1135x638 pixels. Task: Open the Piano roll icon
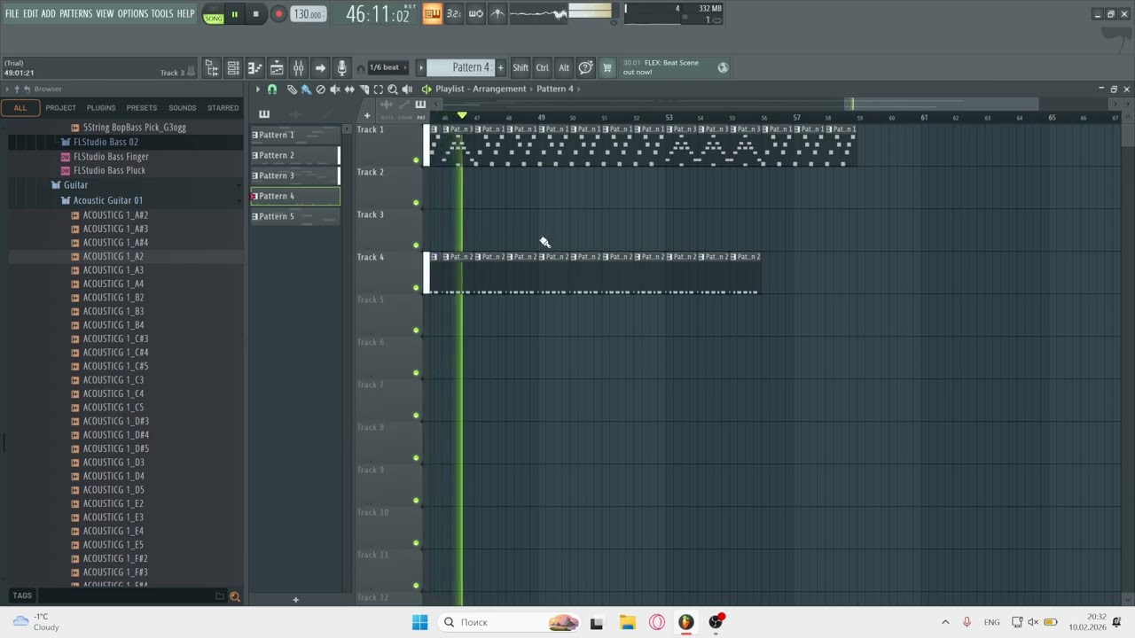point(254,68)
